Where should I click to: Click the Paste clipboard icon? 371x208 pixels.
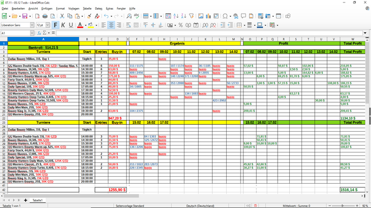tap(77, 16)
